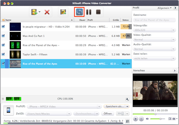Viewport: 179px width, 125px height.
Task: Open the Video-Qualität Normal dropdown
Action: pos(154,40)
